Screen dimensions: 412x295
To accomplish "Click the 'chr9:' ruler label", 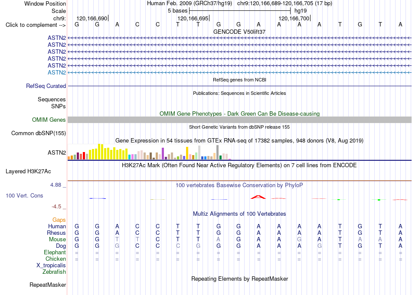I will [x=59, y=18].
